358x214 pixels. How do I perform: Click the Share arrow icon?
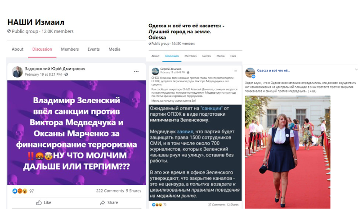(x=103, y=202)
